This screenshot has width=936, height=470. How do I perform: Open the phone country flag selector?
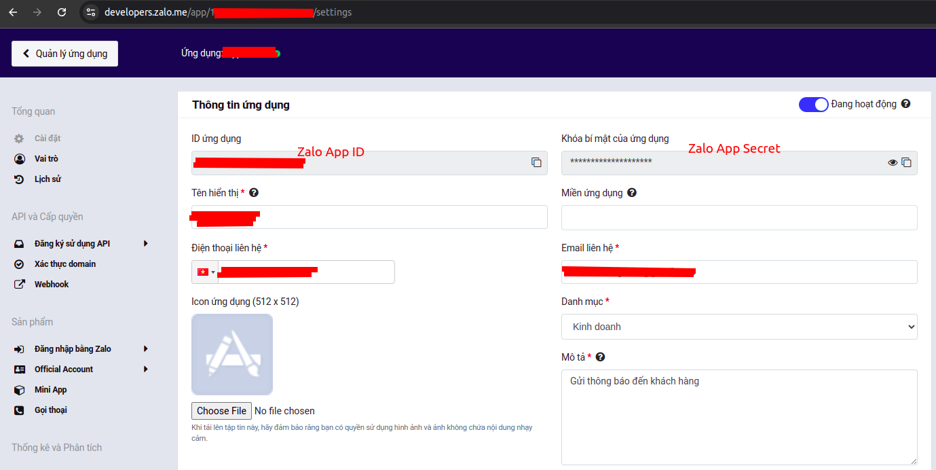205,272
